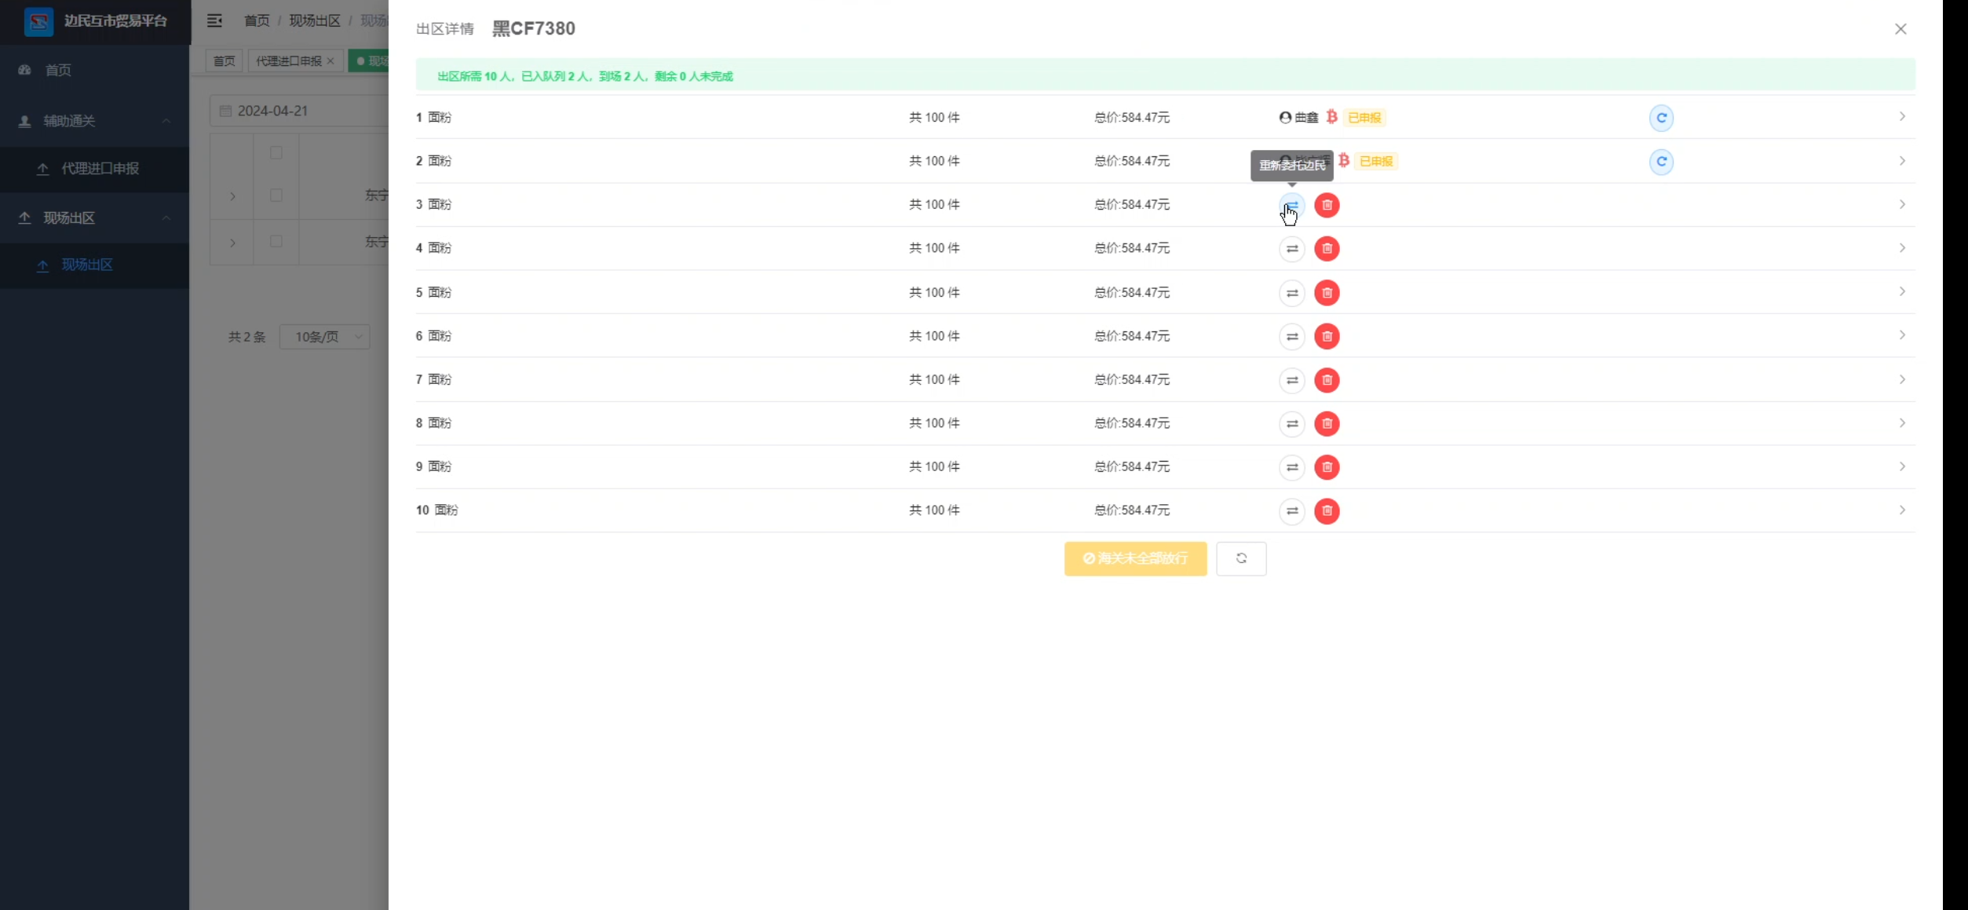This screenshot has height=910, width=1968.
Task: Click the 2024-04-21 date input field
Action: click(300, 111)
